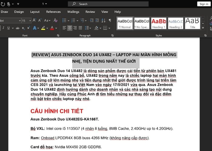This screenshot has width=212, height=151.
Task: Click the Sort A-Z icon
Action: pos(103,21)
